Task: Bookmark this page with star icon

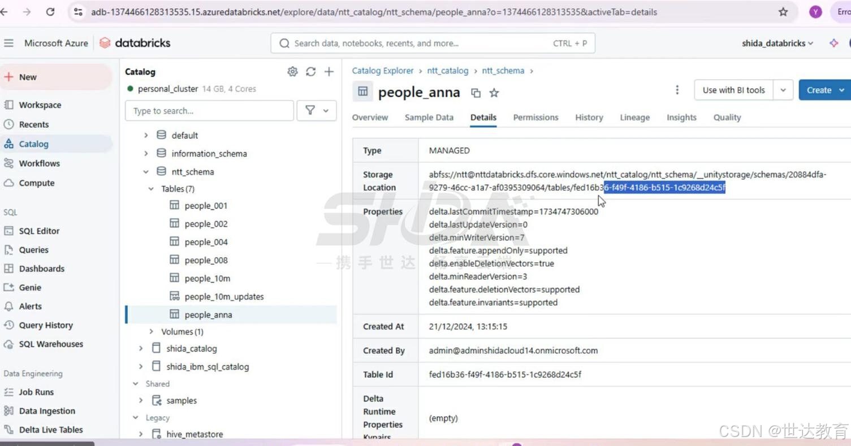Action: coord(783,12)
